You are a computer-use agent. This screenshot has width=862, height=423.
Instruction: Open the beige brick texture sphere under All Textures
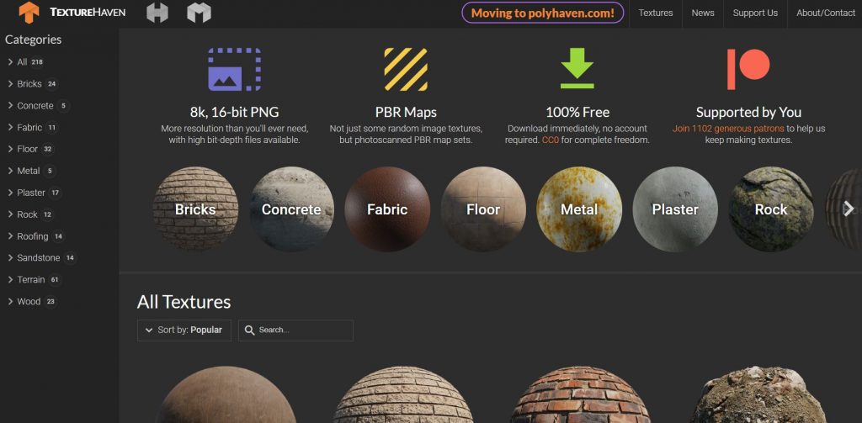pyautogui.click(x=403, y=395)
